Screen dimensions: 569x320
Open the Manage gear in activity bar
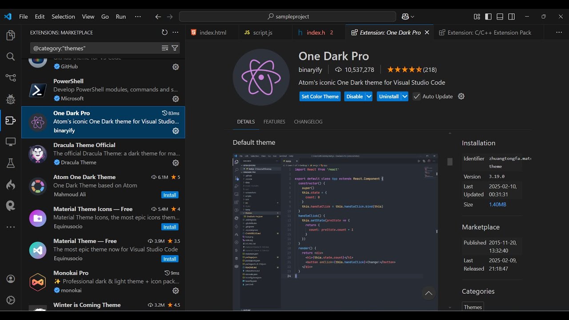tap(11, 300)
